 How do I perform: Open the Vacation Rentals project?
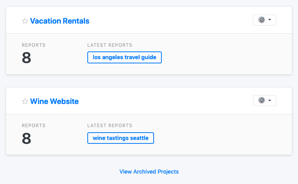(x=60, y=21)
